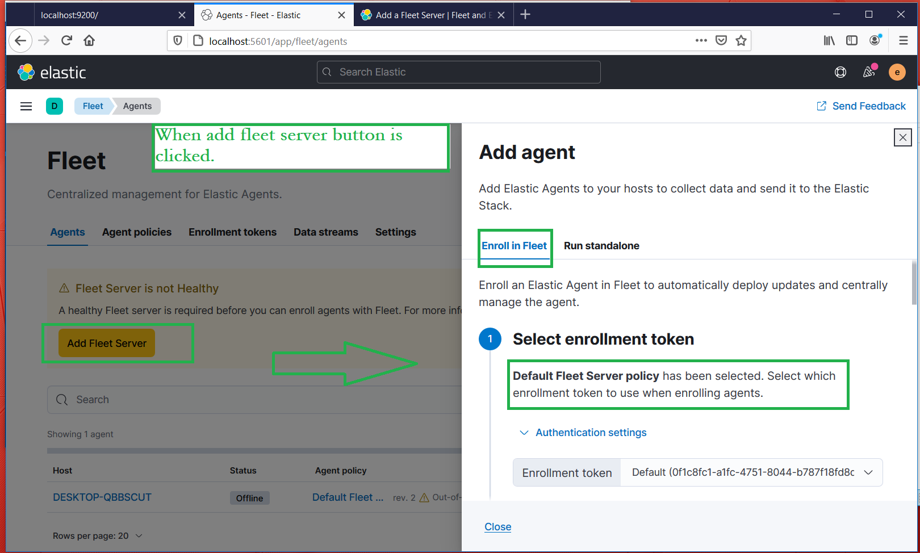Image resolution: width=920 pixels, height=553 pixels.
Task: Open the Firefox sidebar icon
Action: (x=852, y=40)
